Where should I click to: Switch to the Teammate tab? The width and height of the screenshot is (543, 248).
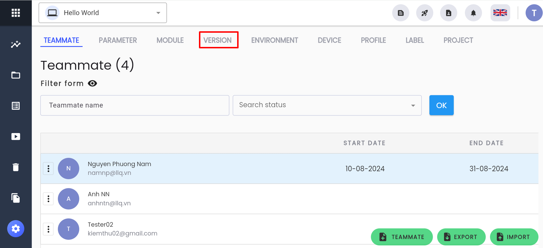(x=62, y=40)
